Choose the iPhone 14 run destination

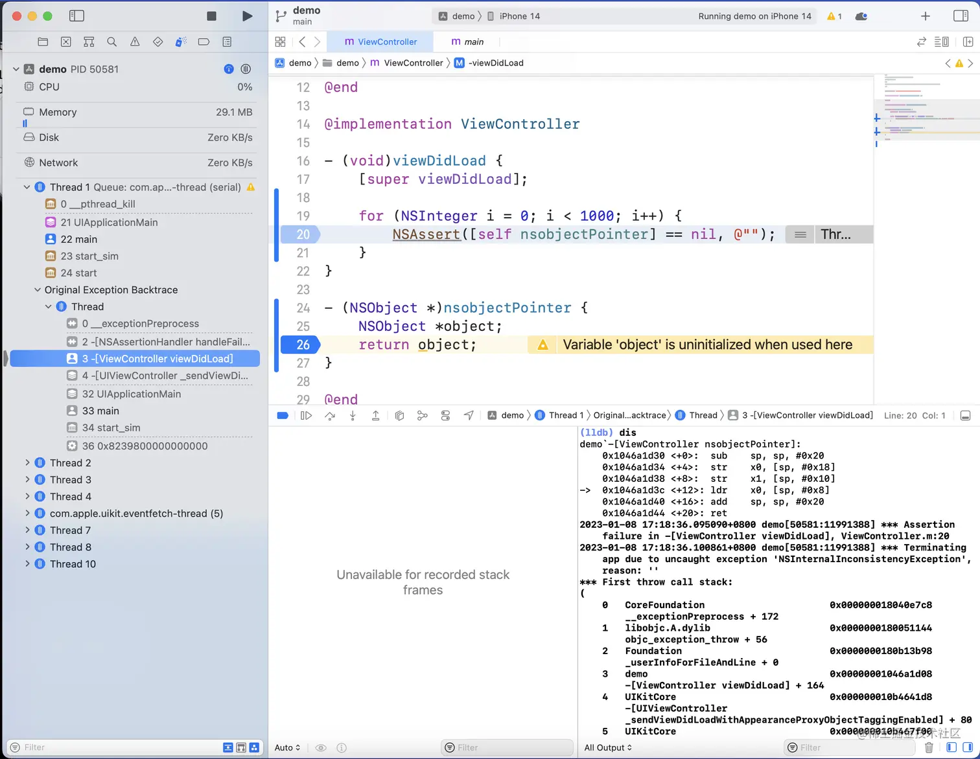point(513,16)
